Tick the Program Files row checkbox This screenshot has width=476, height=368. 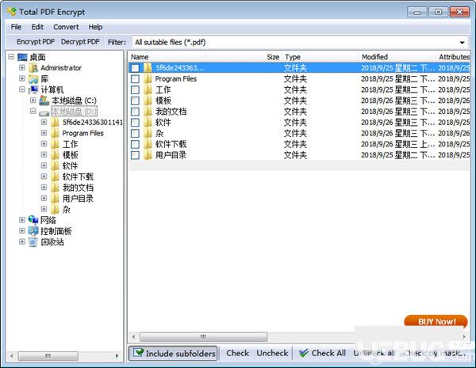click(x=135, y=79)
